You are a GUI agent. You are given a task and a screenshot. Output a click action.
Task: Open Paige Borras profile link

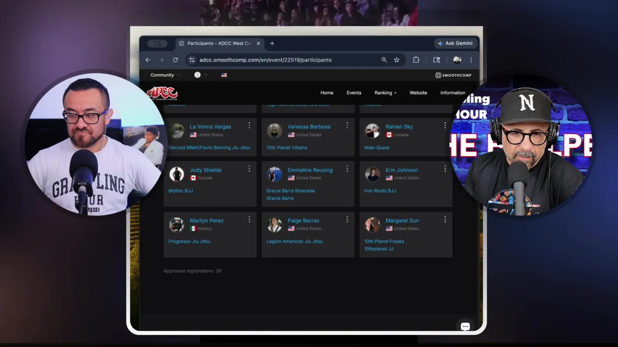[303, 221]
